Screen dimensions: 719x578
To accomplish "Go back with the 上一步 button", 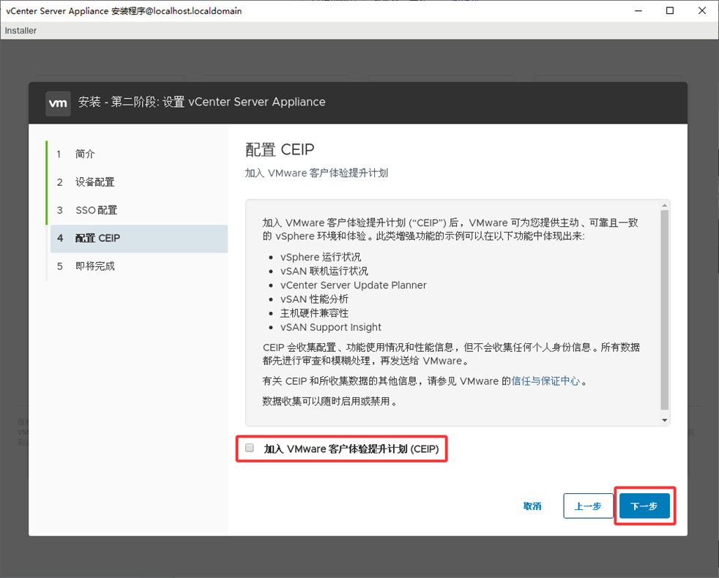I will click(x=588, y=506).
